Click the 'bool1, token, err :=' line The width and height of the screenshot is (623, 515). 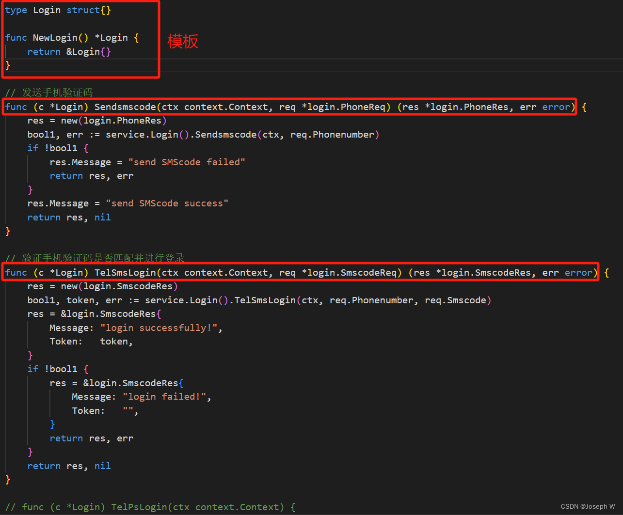[x=259, y=300]
